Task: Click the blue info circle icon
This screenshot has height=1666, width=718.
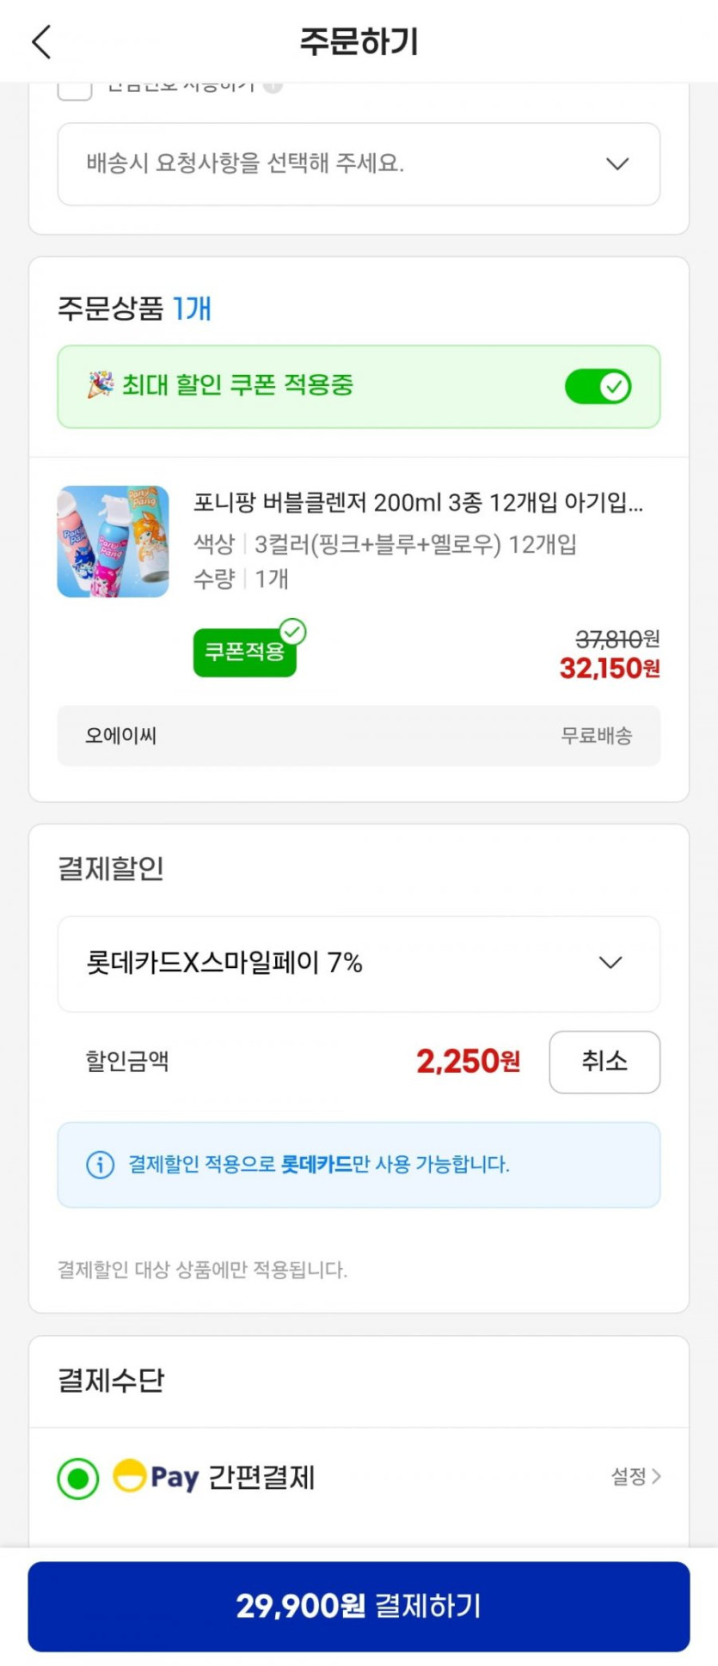Action: tap(100, 1165)
